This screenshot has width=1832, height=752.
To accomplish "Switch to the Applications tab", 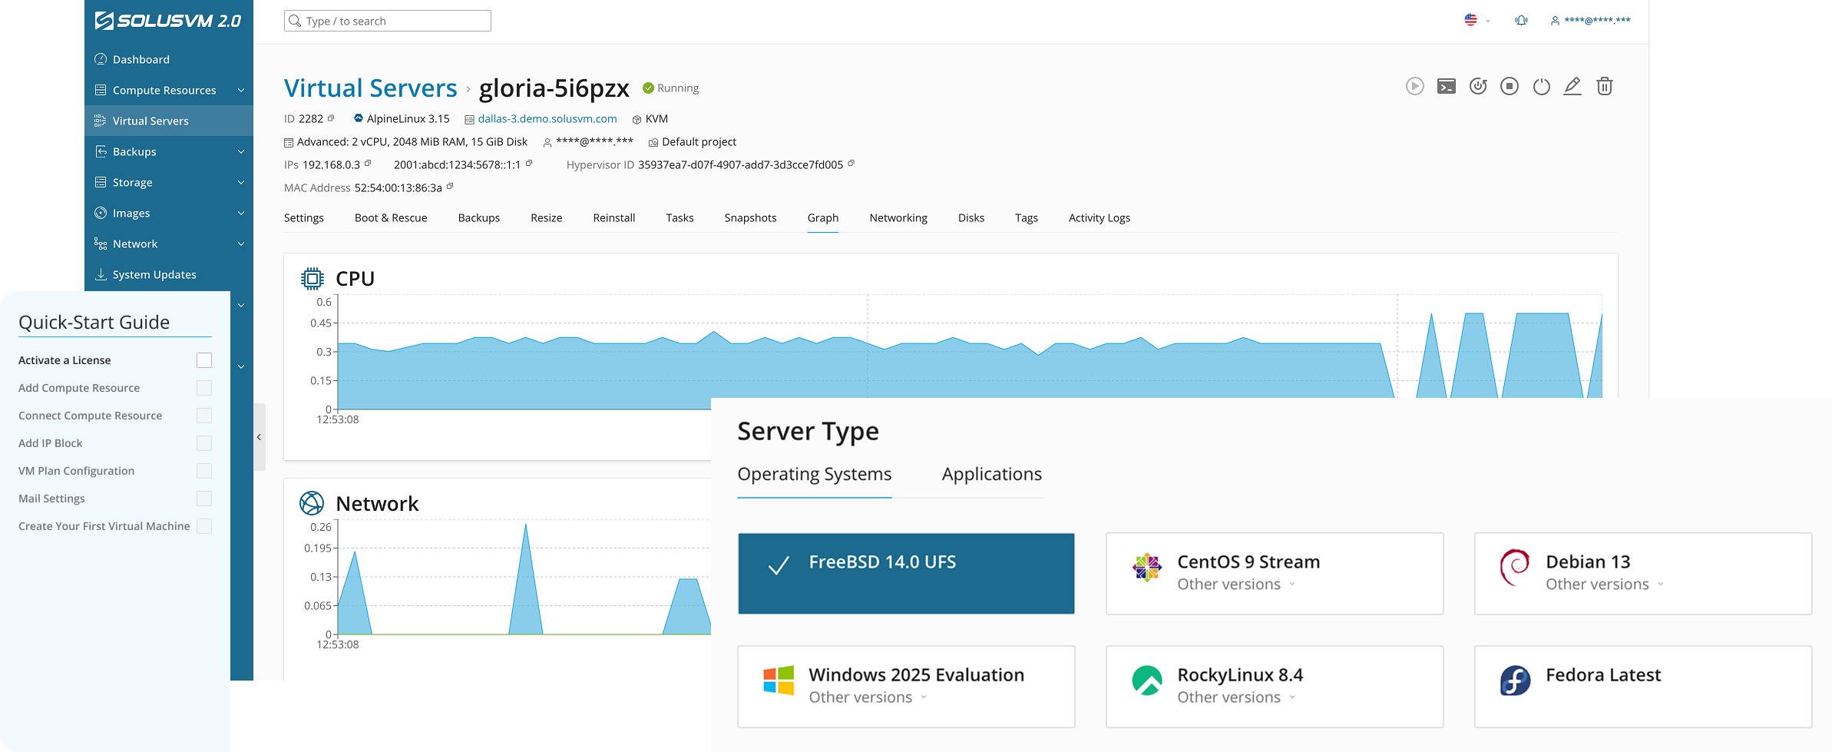I will pos(992,475).
